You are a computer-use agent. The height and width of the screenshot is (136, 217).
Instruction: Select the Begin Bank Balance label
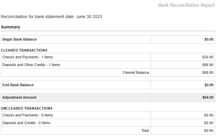[x=20, y=39]
